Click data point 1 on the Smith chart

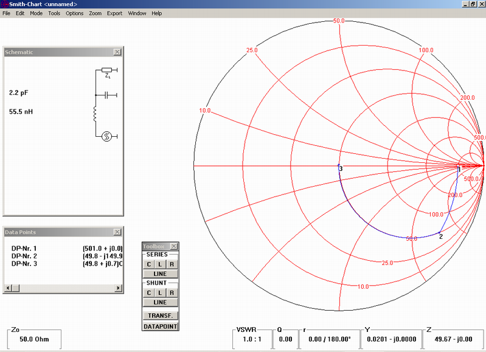coord(458,167)
